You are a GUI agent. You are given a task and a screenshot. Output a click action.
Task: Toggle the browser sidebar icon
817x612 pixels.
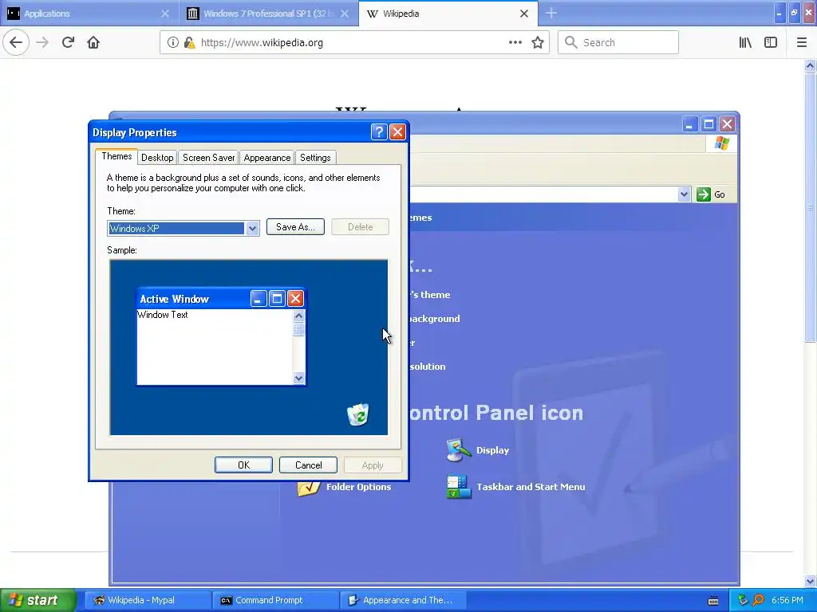(x=771, y=43)
